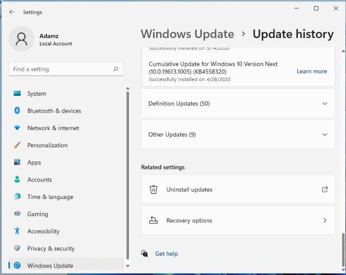Open Personalization category
The image size is (346, 275).
pyautogui.click(x=66, y=145)
